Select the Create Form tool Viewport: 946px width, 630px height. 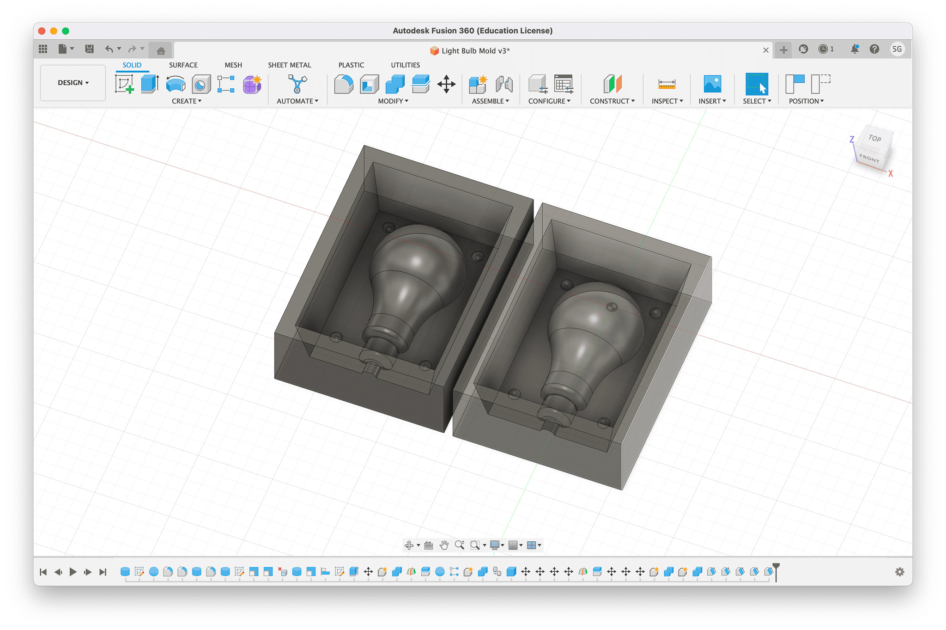[252, 85]
